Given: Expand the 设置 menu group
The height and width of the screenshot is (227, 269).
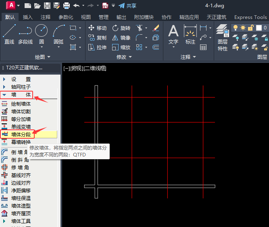Looking at the screenshot, I should [4, 79].
